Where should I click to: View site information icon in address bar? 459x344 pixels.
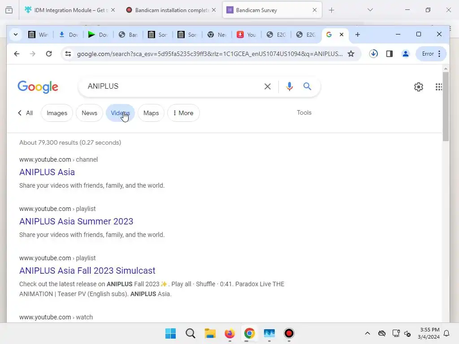click(68, 54)
